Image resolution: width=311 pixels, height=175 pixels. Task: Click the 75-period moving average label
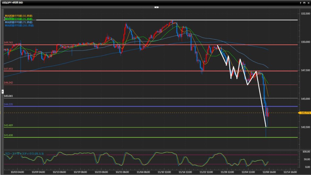pos(19,22)
